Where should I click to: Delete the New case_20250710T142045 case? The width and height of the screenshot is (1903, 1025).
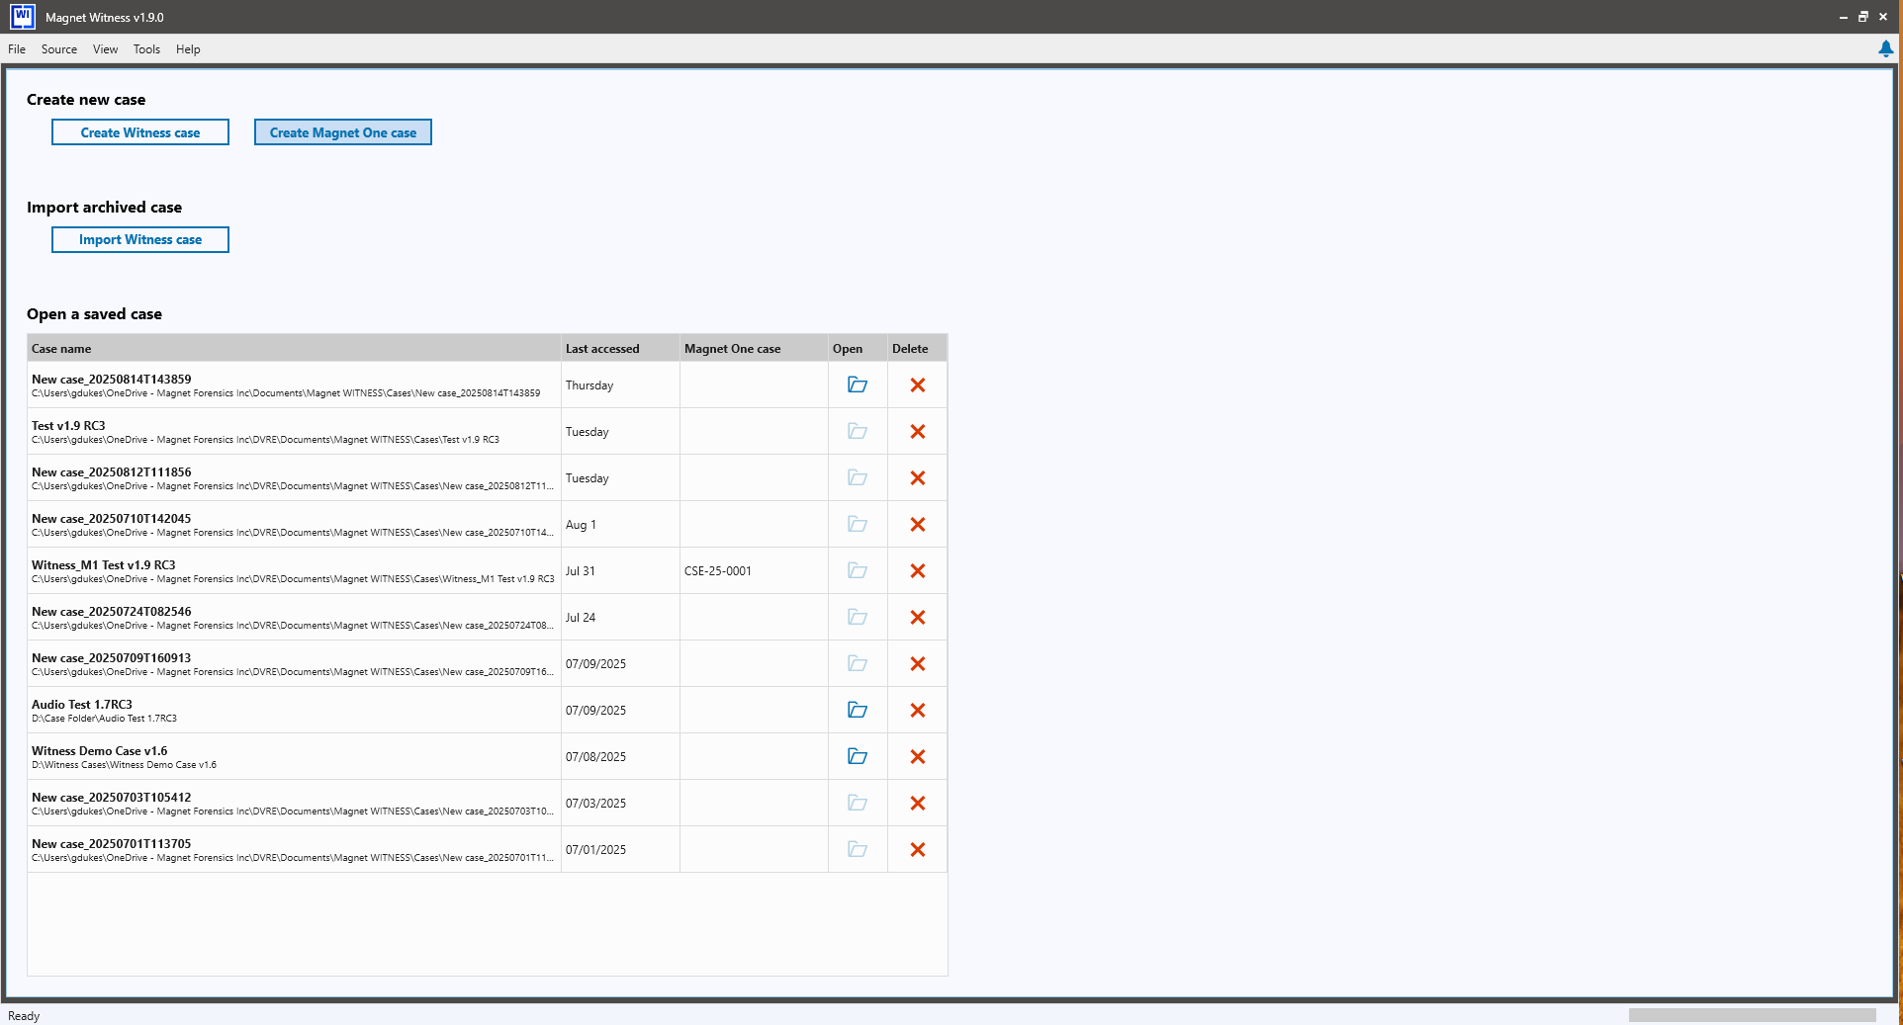tap(918, 524)
